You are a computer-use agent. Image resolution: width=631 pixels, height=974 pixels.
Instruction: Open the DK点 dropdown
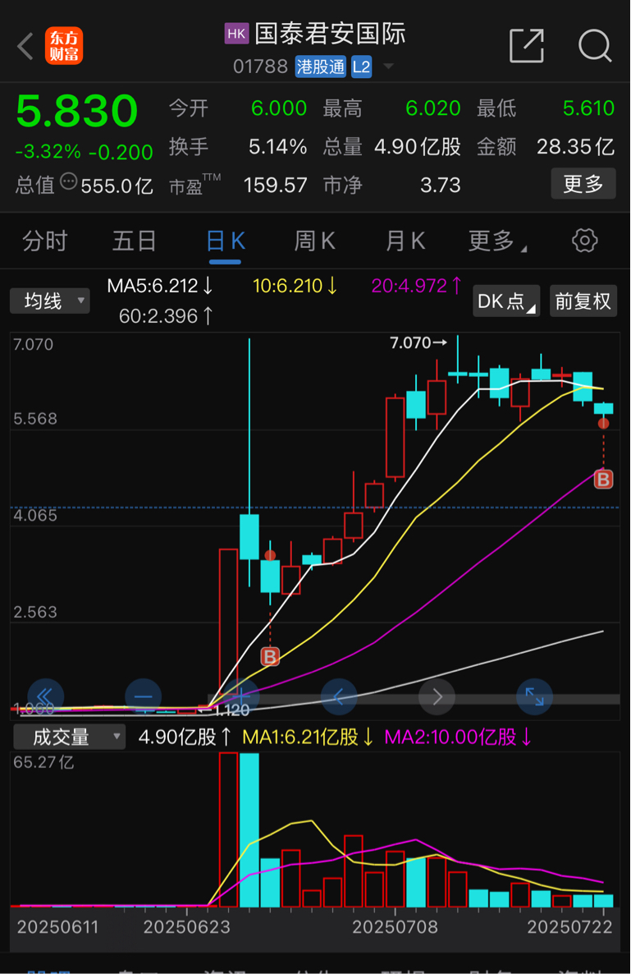coord(506,301)
